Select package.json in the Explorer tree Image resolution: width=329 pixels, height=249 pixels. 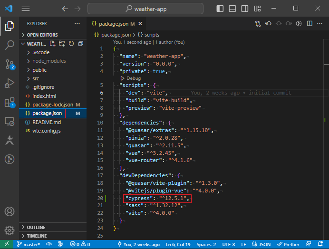point(53,113)
